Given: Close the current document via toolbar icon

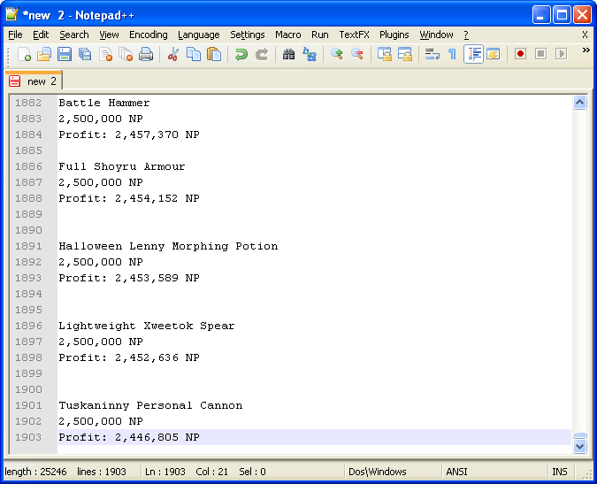Looking at the screenshot, I should click(x=105, y=54).
